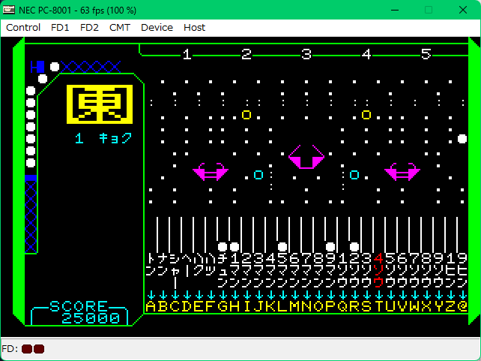Close the NEC PC-8001 emulator window
The image size is (481, 361).
point(463,10)
